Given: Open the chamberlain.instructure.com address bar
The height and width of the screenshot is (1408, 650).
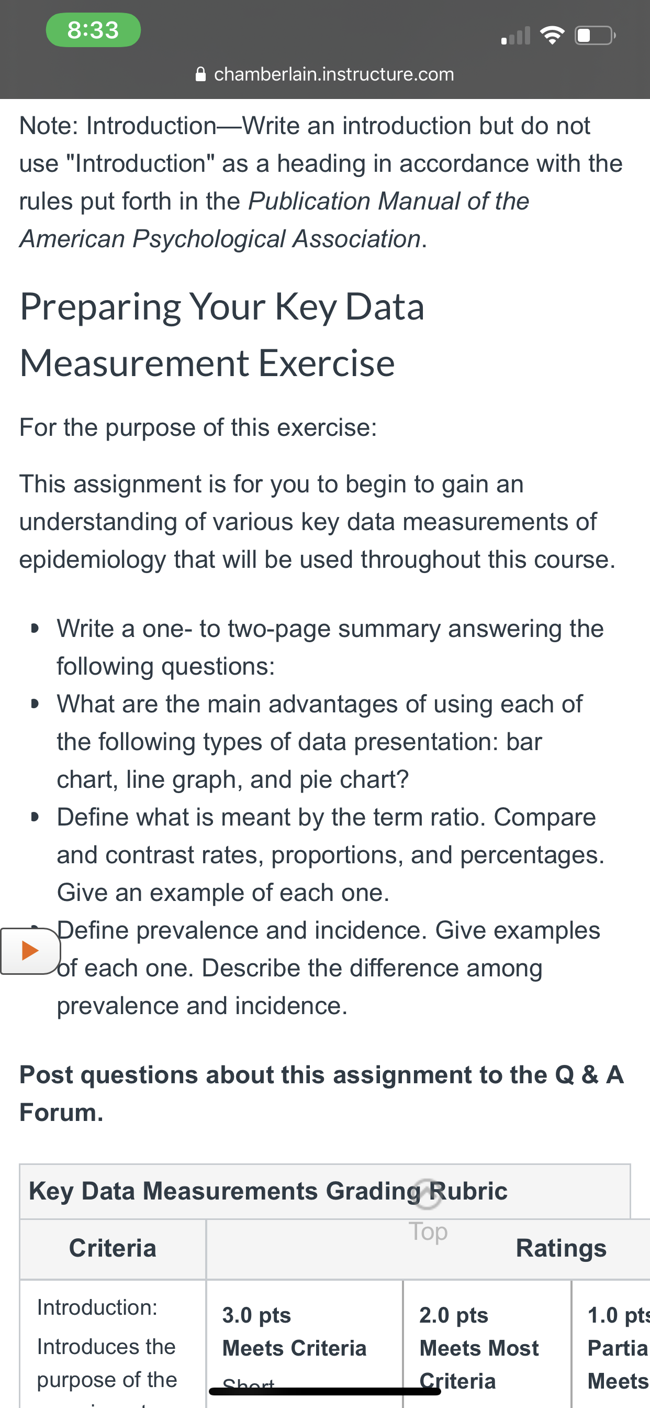Looking at the screenshot, I should 325,74.
